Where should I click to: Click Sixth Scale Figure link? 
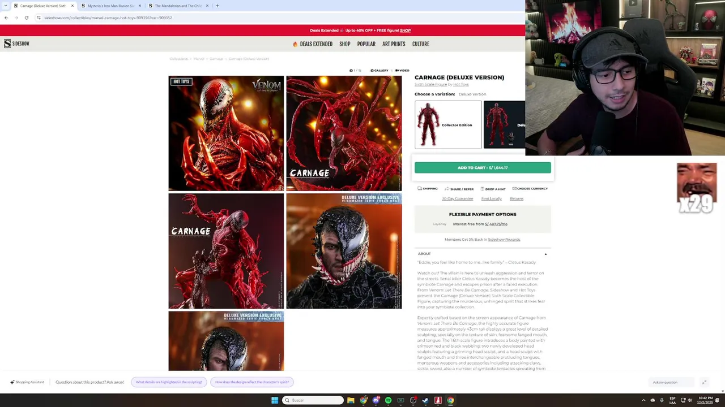pyautogui.click(x=430, y=85)
